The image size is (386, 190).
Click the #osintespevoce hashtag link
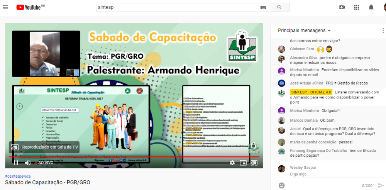point(19,176)
